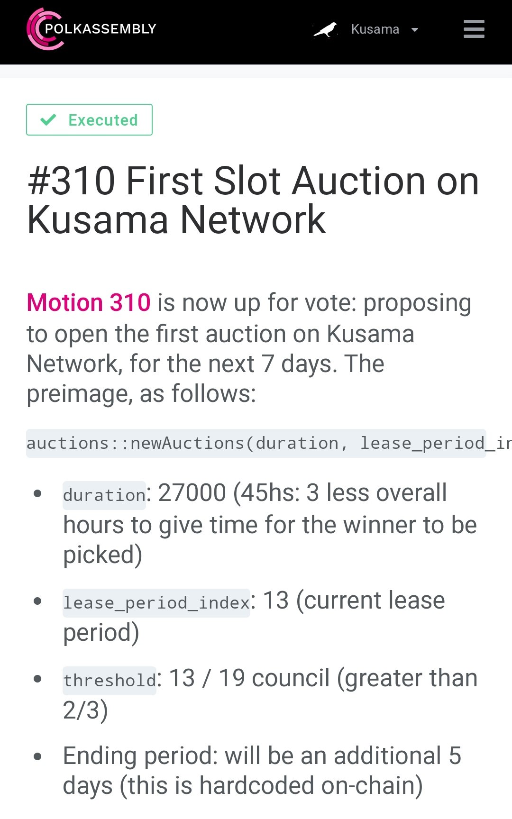The width and height of the screenshot is (512, 819).
Task: Click the Executed status badge
Action: pyautogui.click(x=89, y=119)
